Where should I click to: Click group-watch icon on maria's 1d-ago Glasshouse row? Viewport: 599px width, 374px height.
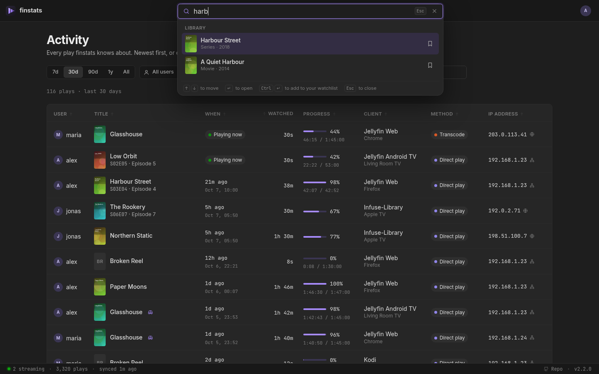(151, 337)
